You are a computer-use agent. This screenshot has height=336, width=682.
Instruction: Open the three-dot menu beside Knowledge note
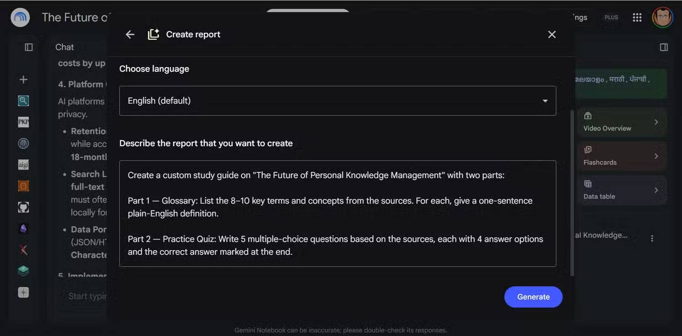652,238
